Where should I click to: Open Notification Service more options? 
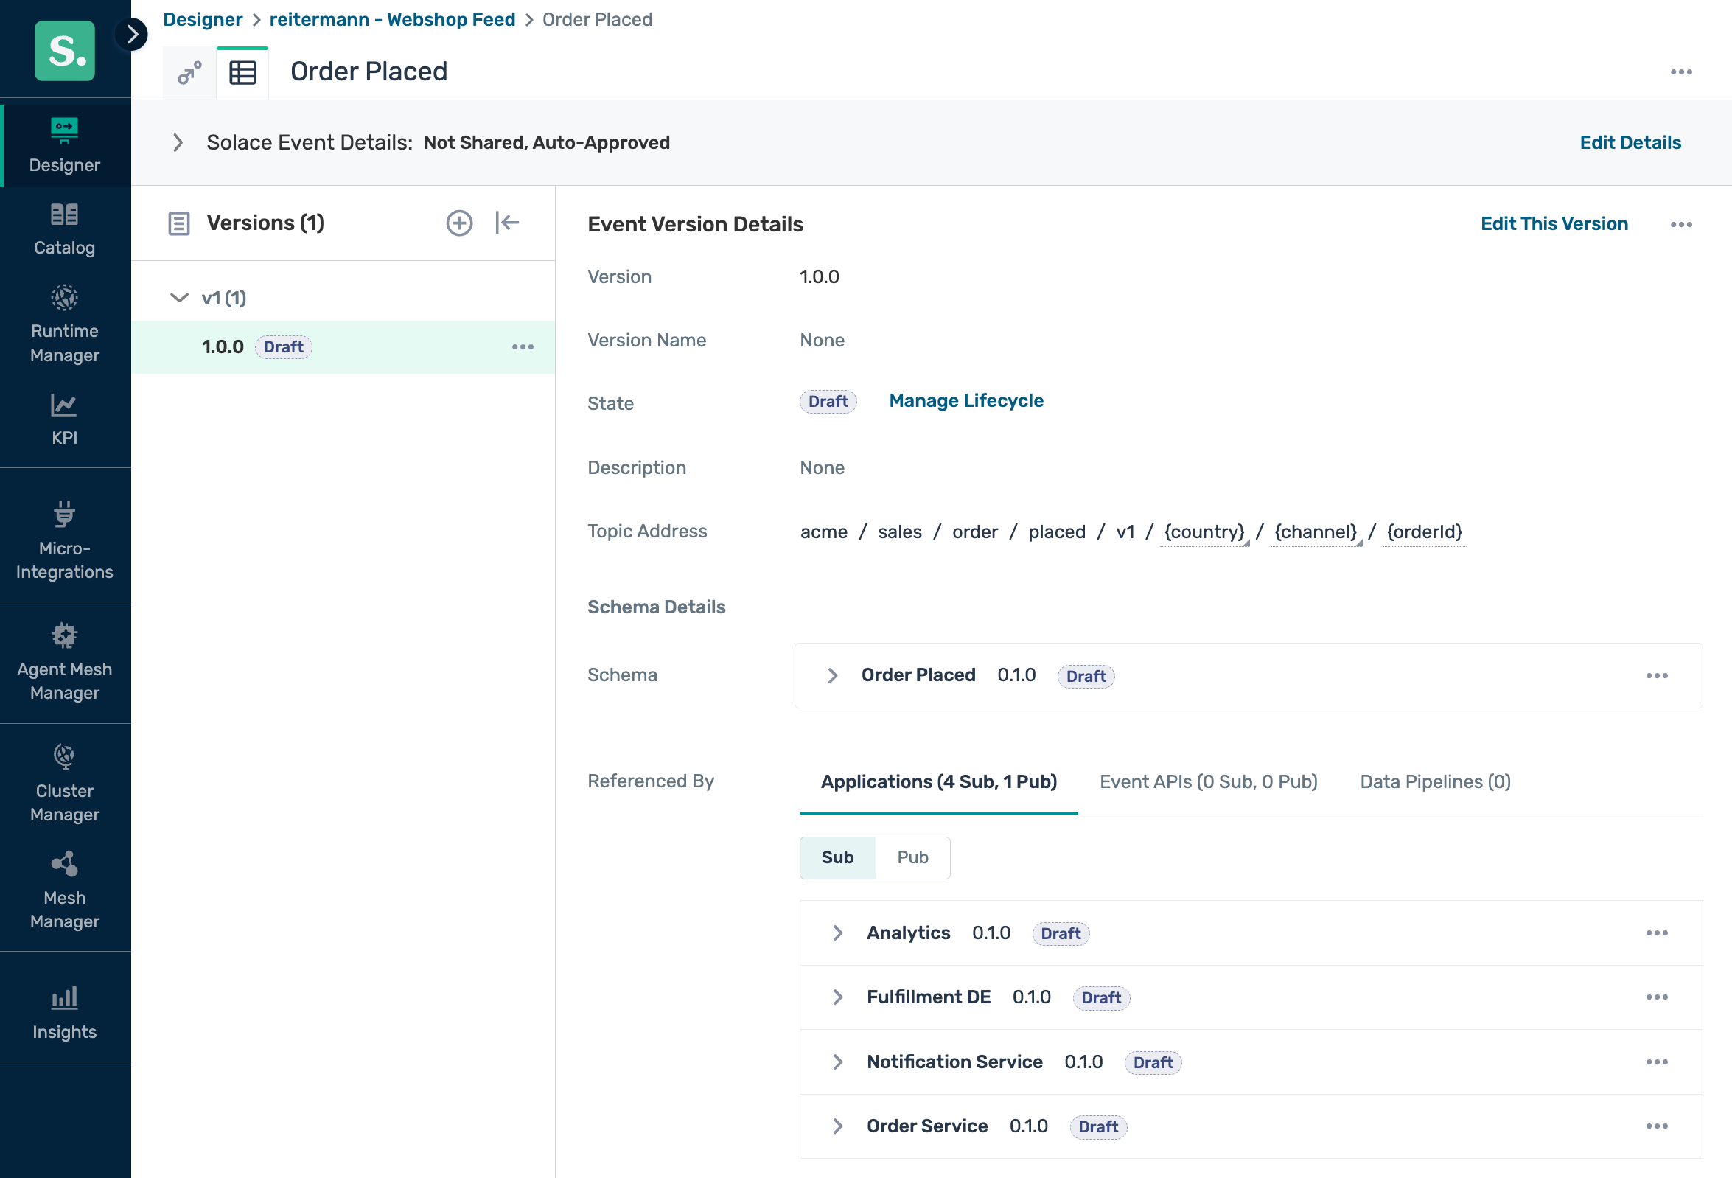click(1656, 1062)
